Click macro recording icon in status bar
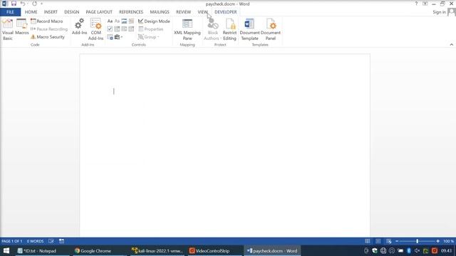 (62, 241)
